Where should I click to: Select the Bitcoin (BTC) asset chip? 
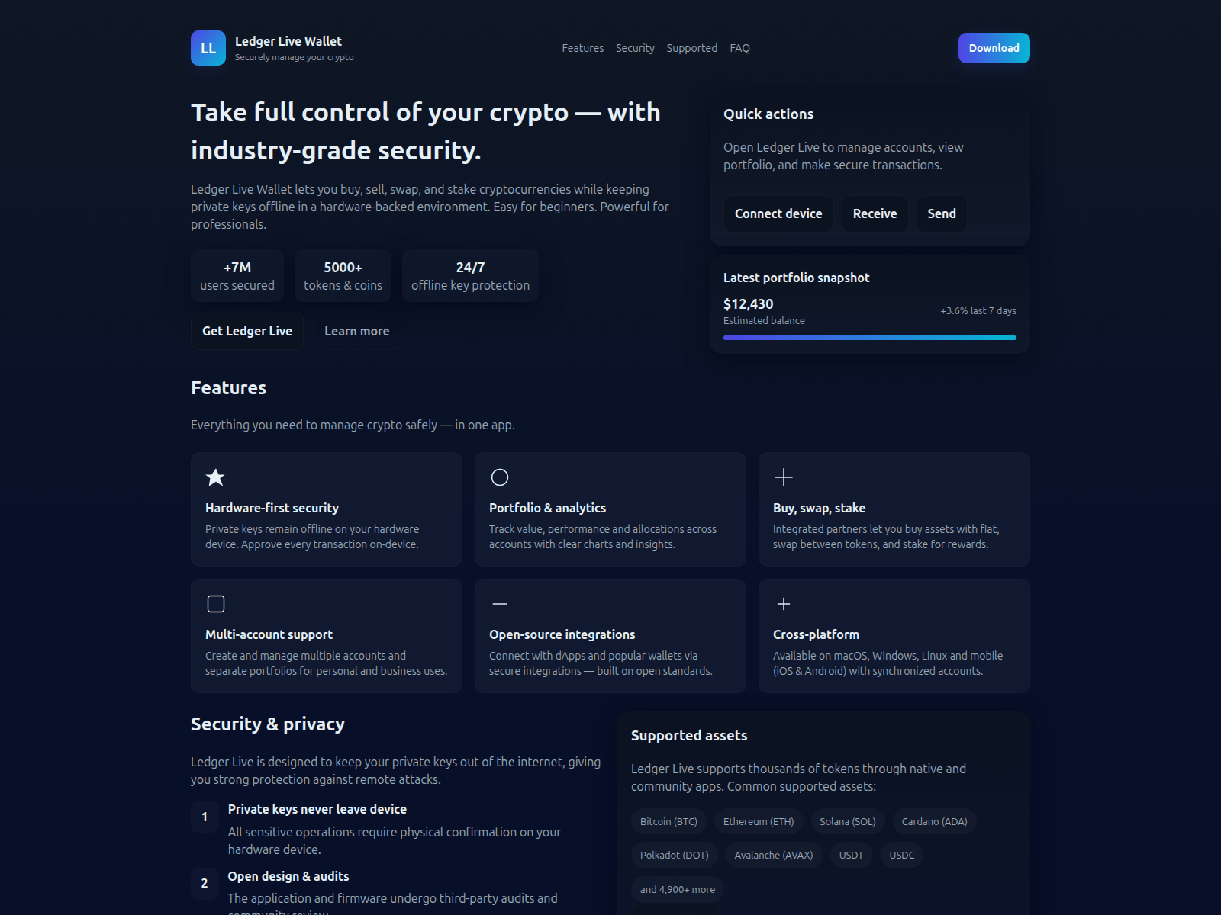pyautogui.click(x=668, y=821)
